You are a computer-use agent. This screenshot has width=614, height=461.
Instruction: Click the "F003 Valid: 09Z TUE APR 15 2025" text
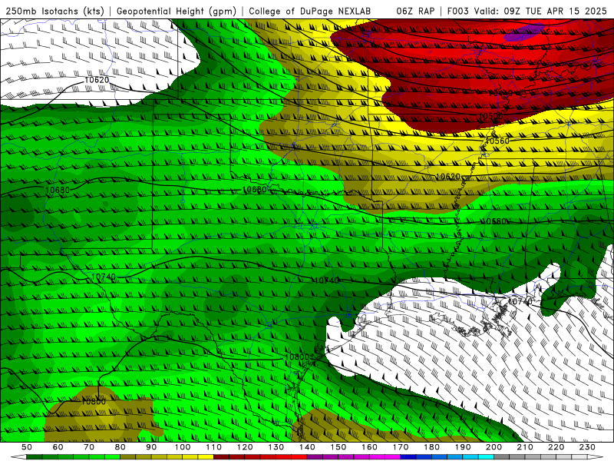click(528, 11)
